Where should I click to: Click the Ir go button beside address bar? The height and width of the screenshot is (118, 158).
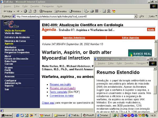coord(142,16)
